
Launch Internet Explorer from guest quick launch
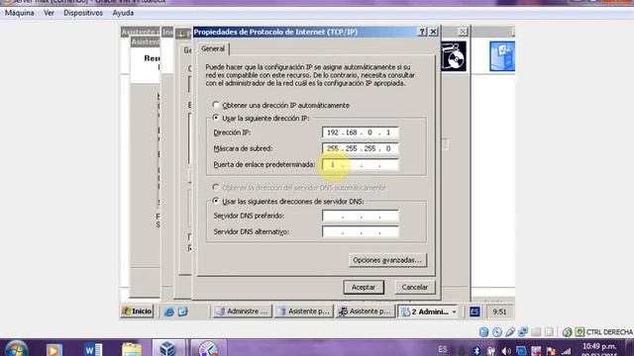(169, 311)
